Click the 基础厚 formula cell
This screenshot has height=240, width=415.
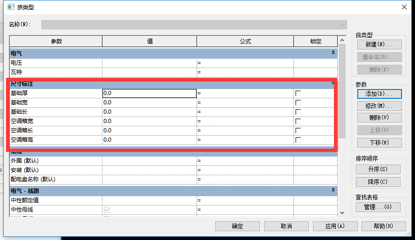point(245,93)
